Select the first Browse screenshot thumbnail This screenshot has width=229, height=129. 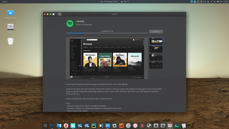point(156,41)
